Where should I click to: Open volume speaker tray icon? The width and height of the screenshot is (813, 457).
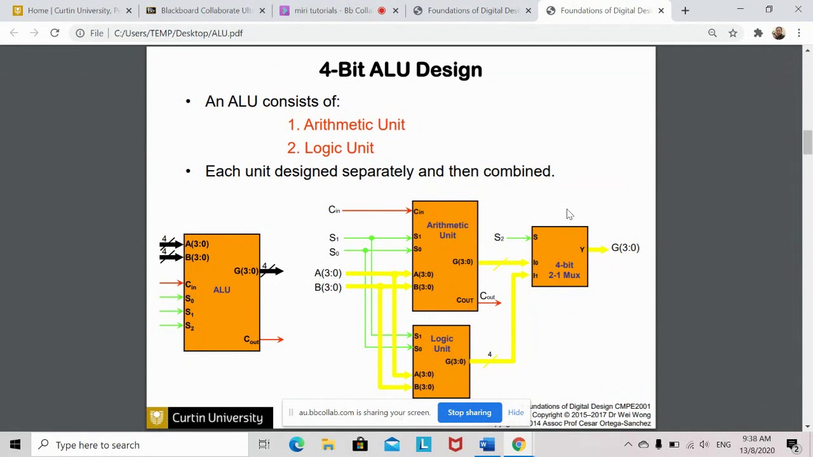[x=704, y=445]
